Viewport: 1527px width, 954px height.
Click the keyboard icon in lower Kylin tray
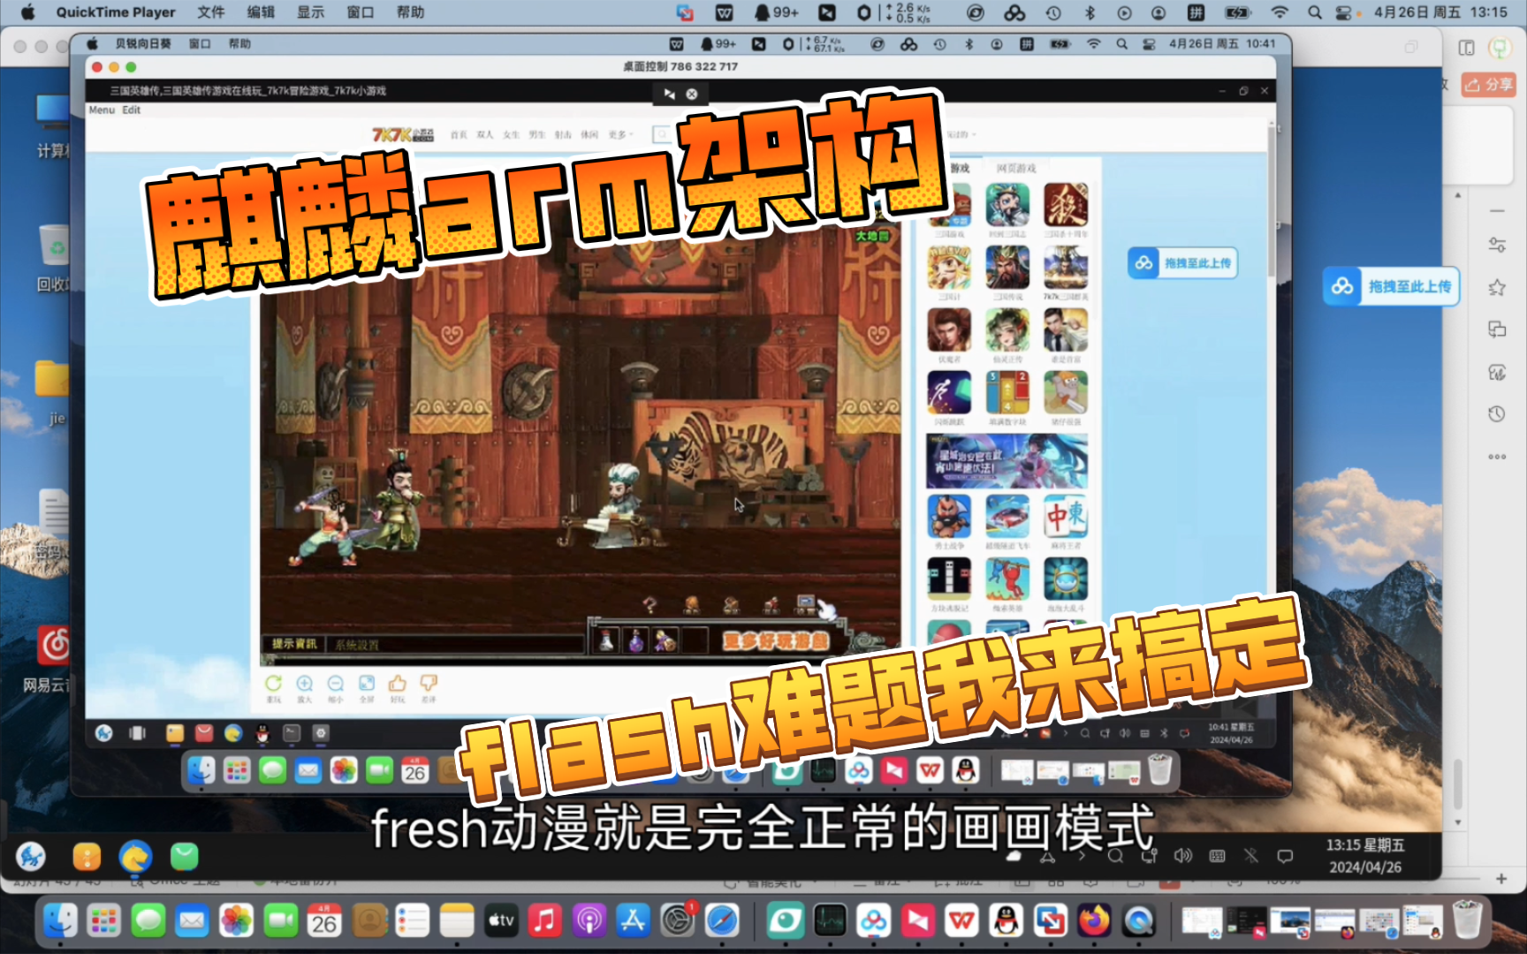(x=1217, y=855)
